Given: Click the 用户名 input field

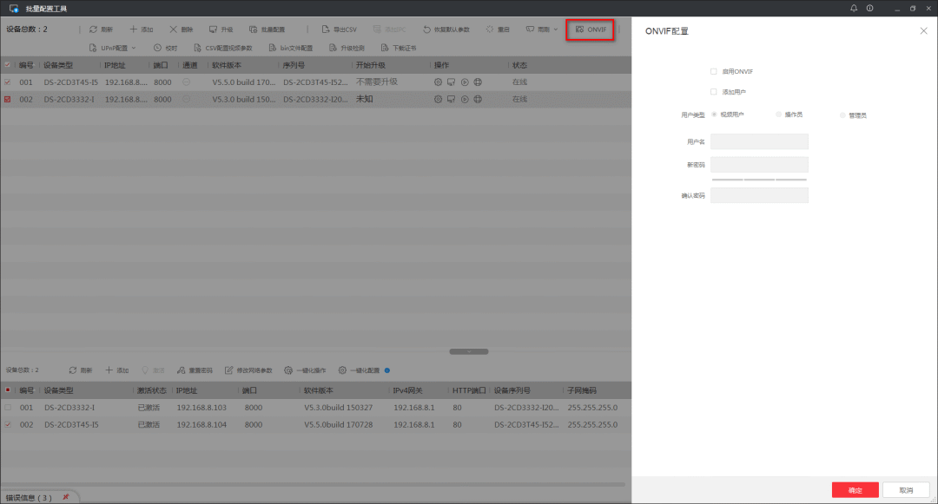Looking at the screenshot, I should click(759, 141).
